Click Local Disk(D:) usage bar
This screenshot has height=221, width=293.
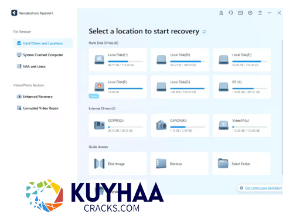click(188, 62)
